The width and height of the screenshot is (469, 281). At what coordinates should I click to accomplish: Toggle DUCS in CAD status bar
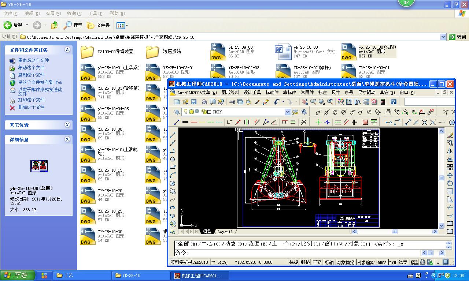(x=382, y=262)
